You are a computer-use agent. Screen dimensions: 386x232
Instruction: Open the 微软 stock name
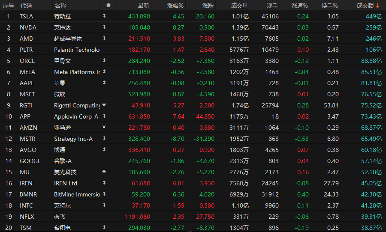(60, 94)
